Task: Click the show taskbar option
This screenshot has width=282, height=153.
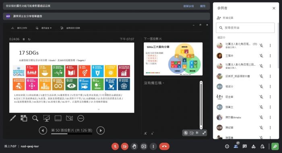Action: tap(19, 28)
